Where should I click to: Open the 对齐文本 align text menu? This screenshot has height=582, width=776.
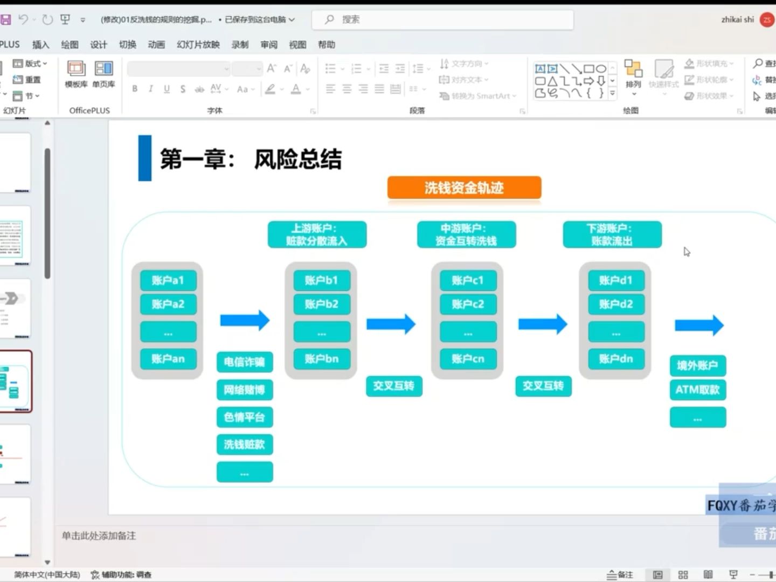(464, 80)
